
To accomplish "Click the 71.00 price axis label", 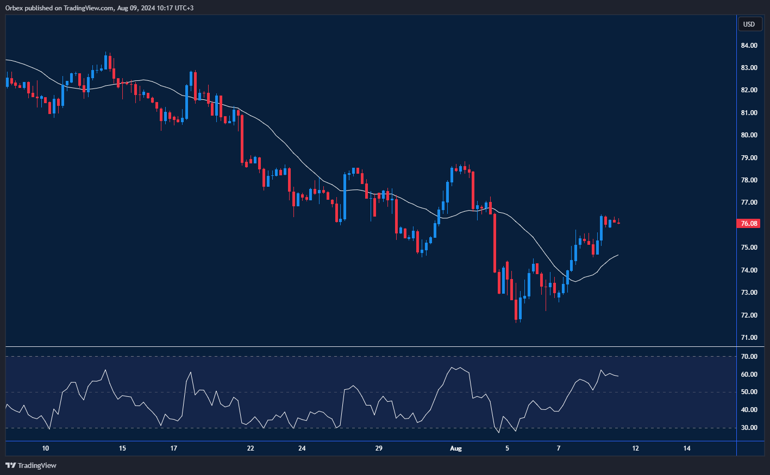I will tap(749, 338).
